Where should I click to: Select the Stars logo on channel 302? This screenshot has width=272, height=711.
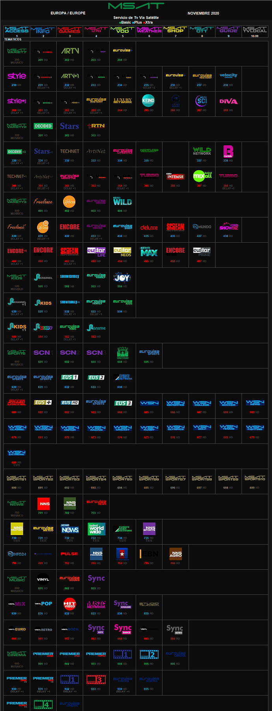pyautogui.click(x=70, y=126)
